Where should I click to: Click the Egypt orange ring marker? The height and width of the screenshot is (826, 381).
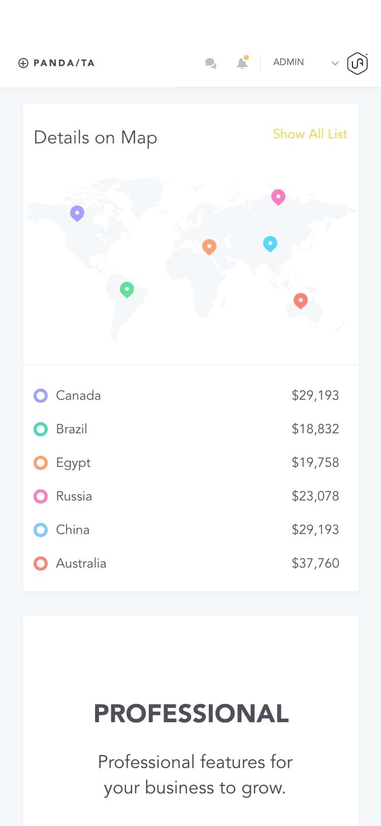pyautogui.click(x=41, y=463)
